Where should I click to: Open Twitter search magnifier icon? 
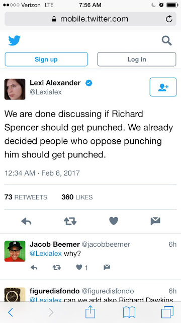[x=166, y=40]
